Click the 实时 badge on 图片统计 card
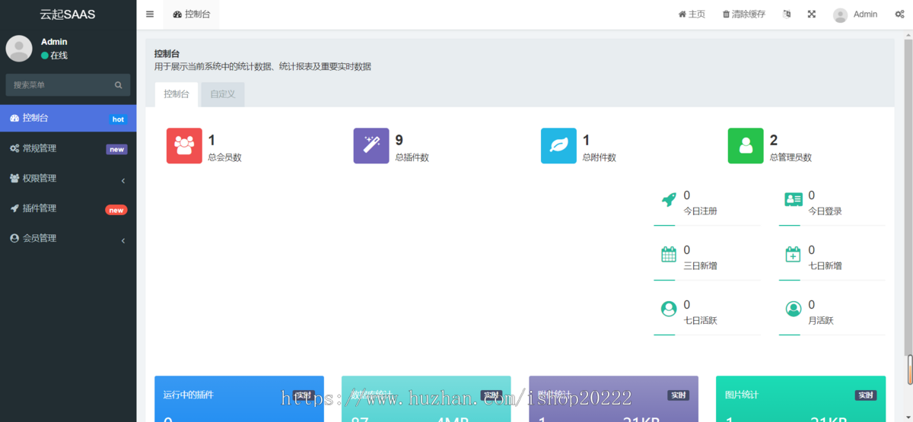The image size is (913, 422). click(865, 395)
